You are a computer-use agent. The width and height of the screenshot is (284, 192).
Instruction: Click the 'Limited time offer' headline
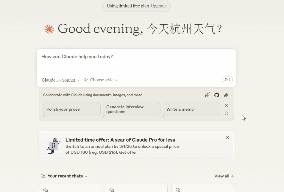coord(120,140)
